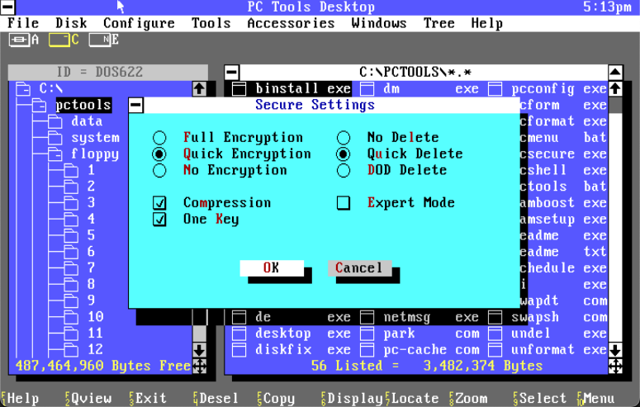Click the file list scrollbar thumb

pyautogui.click(x=615, y=105)
